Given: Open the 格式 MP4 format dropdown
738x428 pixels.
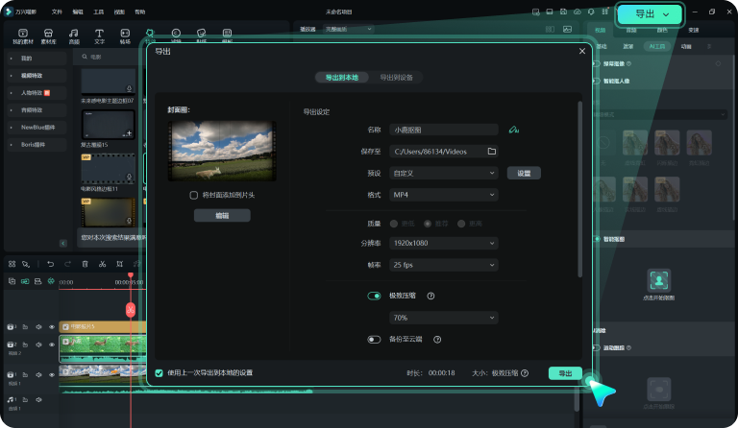Looking at the screenshot, I should click(444, 195).
